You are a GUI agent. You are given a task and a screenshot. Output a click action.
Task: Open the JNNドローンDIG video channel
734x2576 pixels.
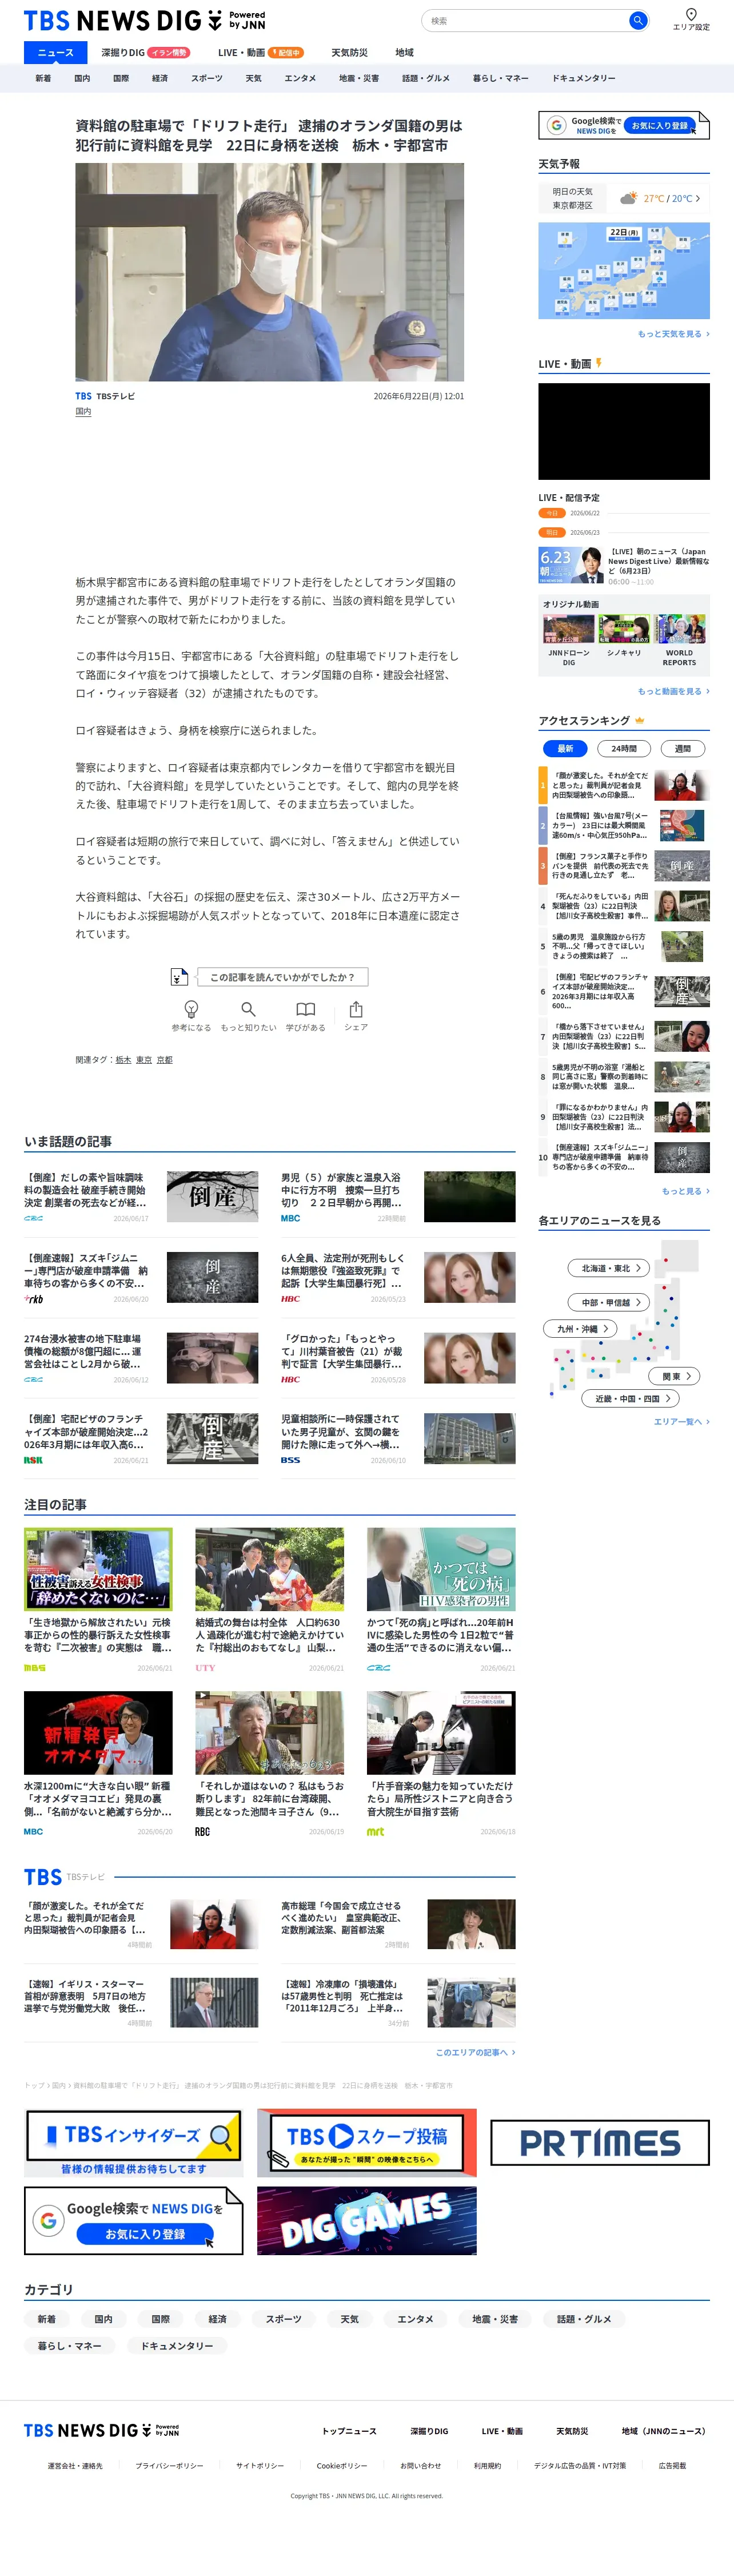pos(569,641)
